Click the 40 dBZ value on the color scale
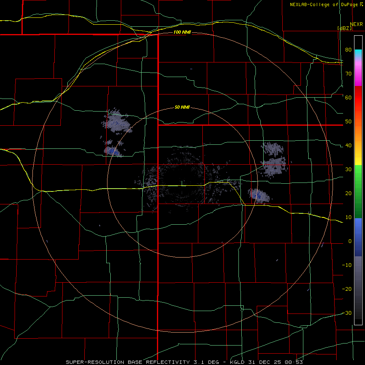Image resolution: width=365 pixels, height=365 pixels. click(348, 146)
